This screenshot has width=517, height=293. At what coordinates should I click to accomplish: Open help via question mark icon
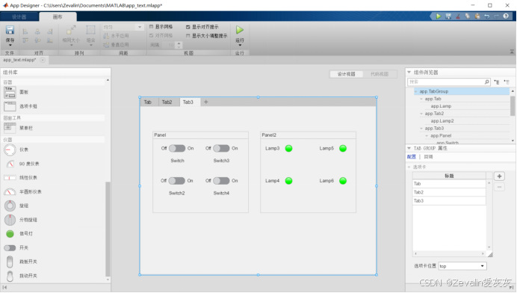click(506, 16)
